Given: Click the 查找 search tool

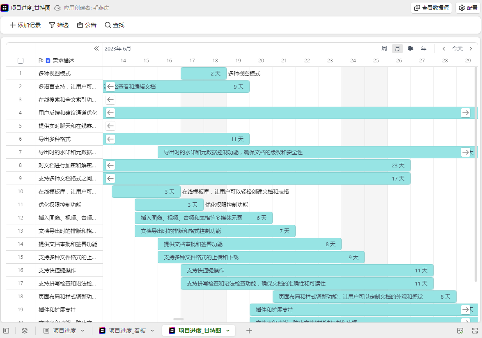Looking at the screenshot, I should point(115,25).
